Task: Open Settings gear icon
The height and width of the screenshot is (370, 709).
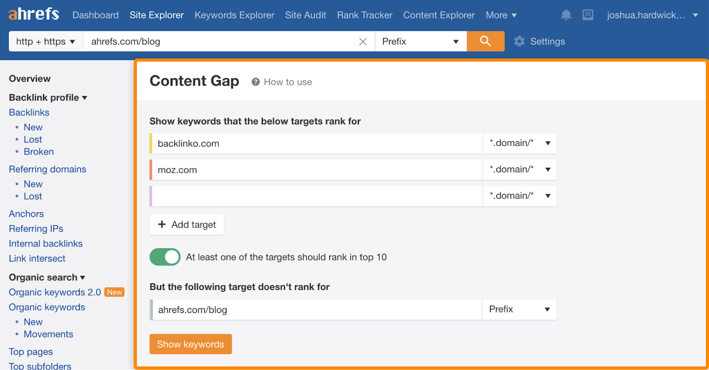Action: 519,42
